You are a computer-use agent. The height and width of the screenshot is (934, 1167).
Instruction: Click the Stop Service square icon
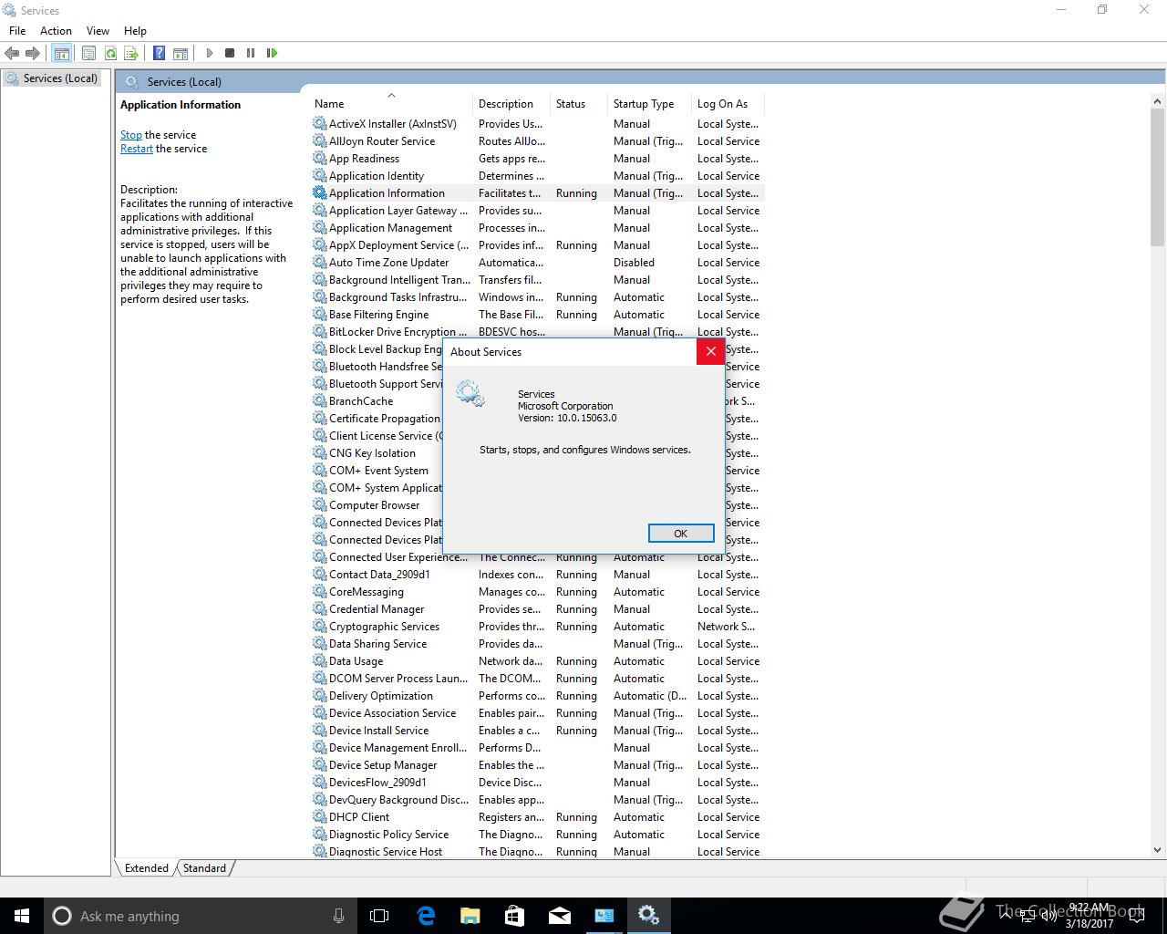coord(230,53)
